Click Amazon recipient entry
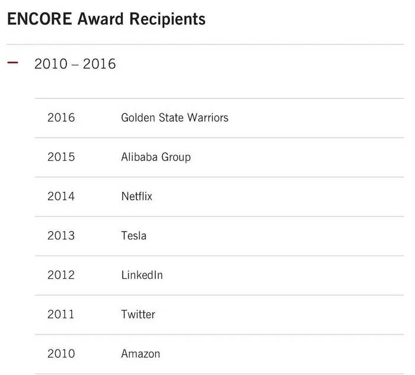 (x=141, y=354)
